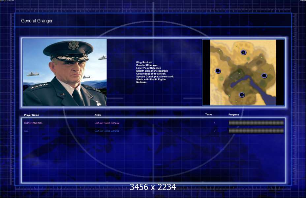Image resolution: width=306 pixels, height=198 pixels.
Task: Click the CC player loading progress bar
Action: [256, 131]
